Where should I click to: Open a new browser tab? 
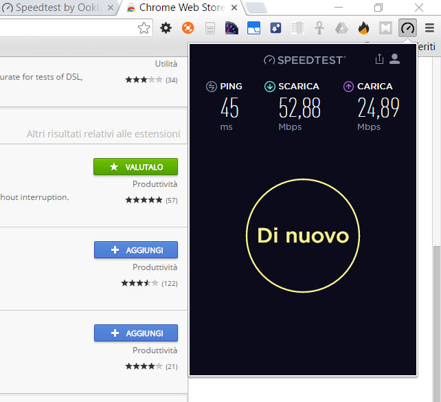pyautogui.click(x=256, y=8)
